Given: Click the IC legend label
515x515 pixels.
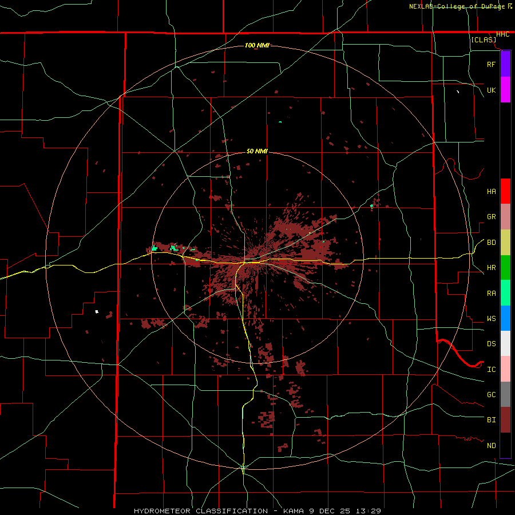Looking at the screenshot, I should pos(491,370).
